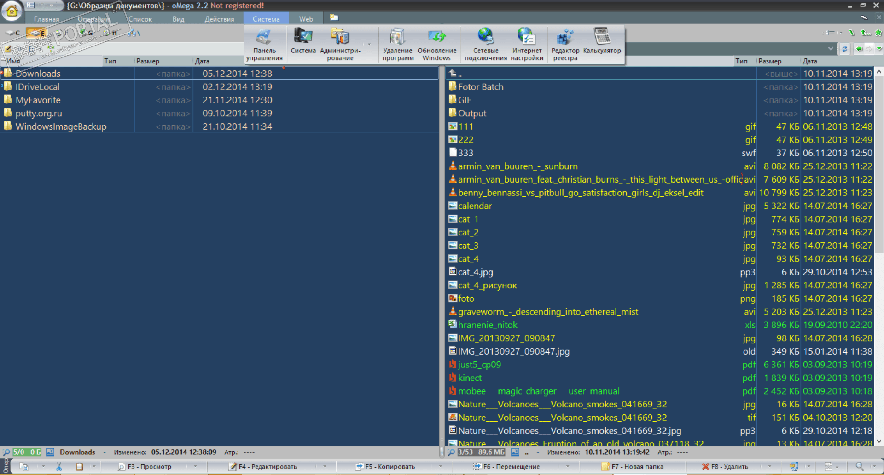884x475 pixels.
Task: Open the Калькулятор calculator
Action: pyautogui.click(x=602, y=41)
